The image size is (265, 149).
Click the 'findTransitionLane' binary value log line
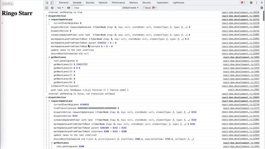86,108
